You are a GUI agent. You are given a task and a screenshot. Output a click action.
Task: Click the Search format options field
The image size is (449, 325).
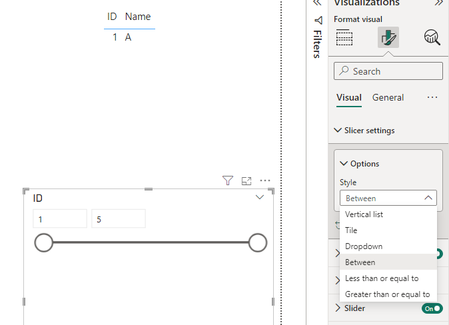[388, 71]
